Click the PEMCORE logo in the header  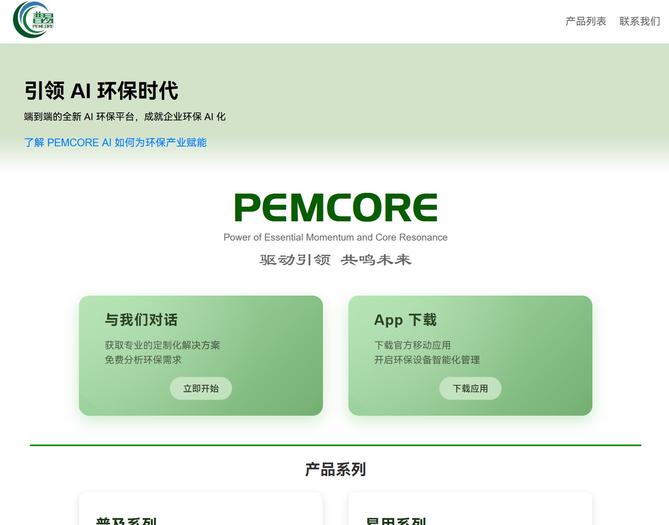pos(33,20)
